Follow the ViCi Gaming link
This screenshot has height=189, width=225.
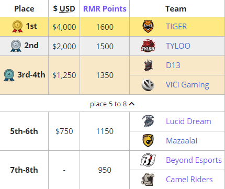[187, 85]
